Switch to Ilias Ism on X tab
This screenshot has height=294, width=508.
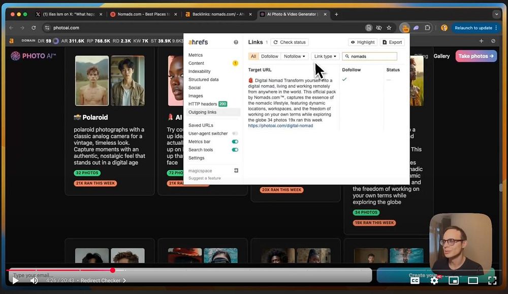click(x=69, y=14)
